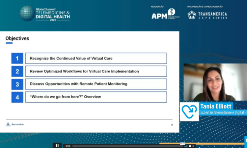Click the Transamerica Expo Center star emblem
Viewport: 247px width, 148px height.
[192, 15]
